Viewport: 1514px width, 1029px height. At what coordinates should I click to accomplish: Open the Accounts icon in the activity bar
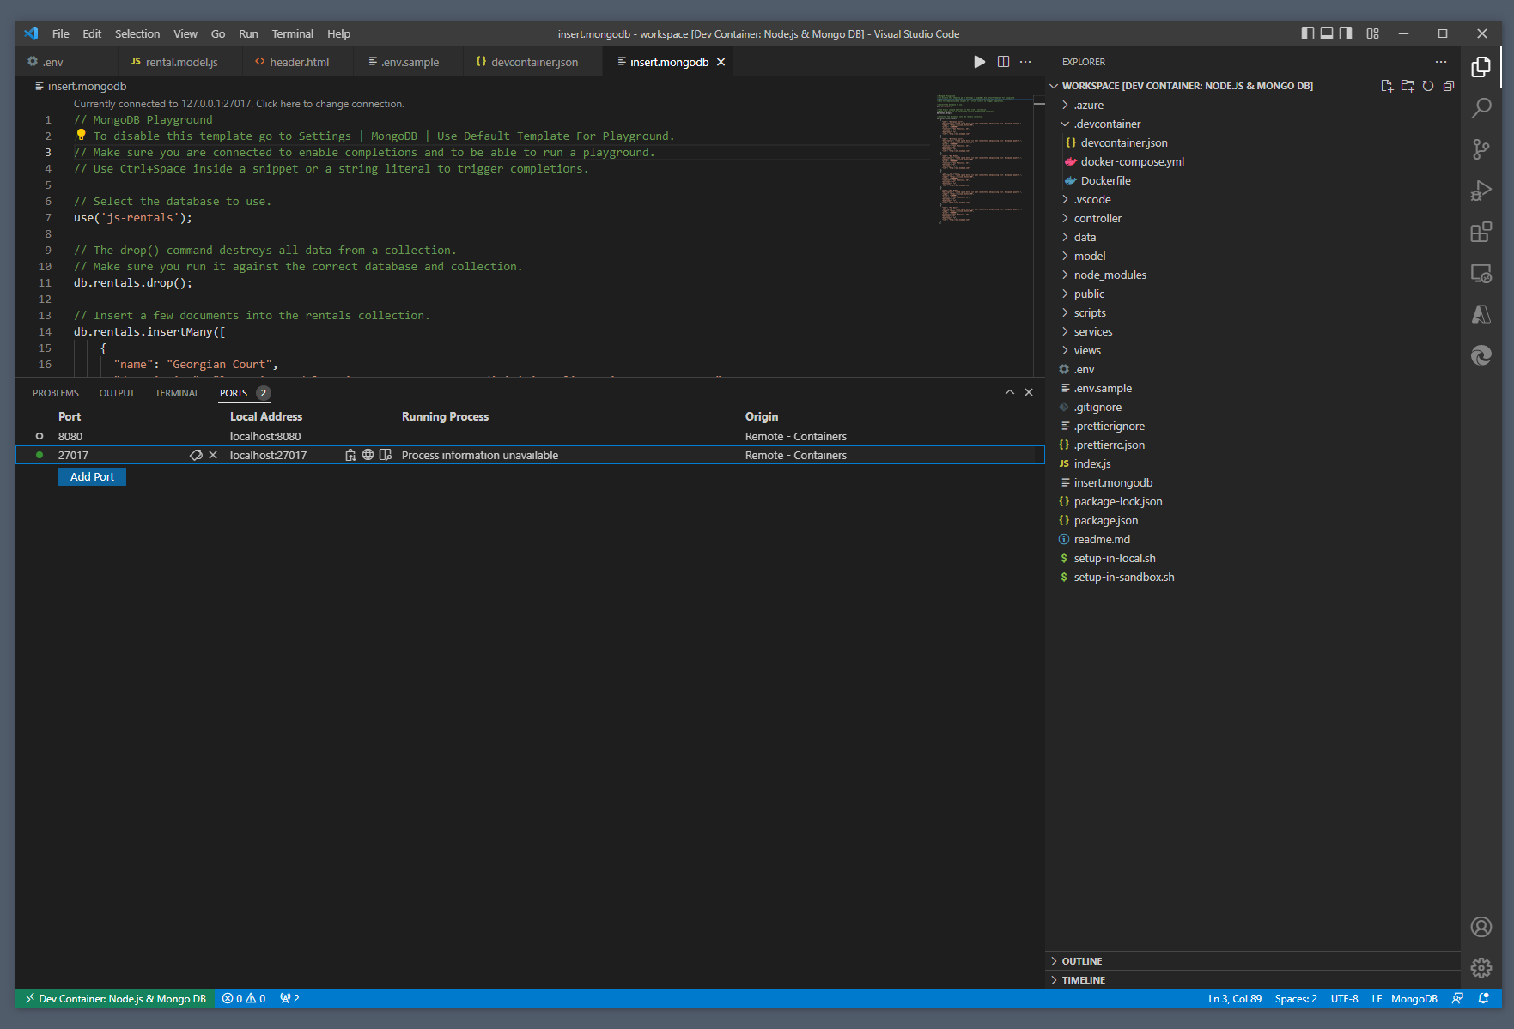(1481, 927)
